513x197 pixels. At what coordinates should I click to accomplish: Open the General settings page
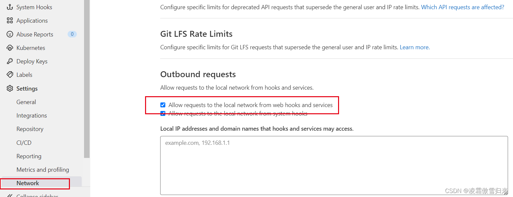coord(26,102)
